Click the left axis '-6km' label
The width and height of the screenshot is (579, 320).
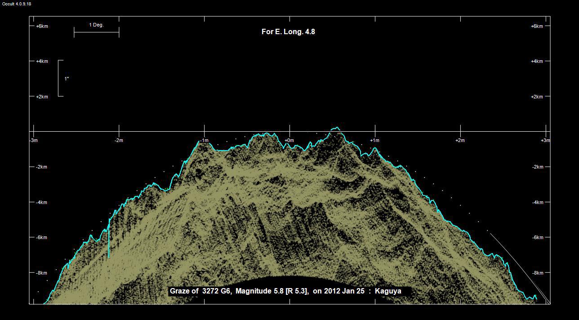click(41, 237)
